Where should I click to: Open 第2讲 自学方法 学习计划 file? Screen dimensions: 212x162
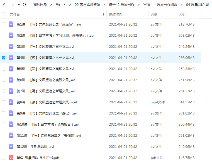[55, 36]
